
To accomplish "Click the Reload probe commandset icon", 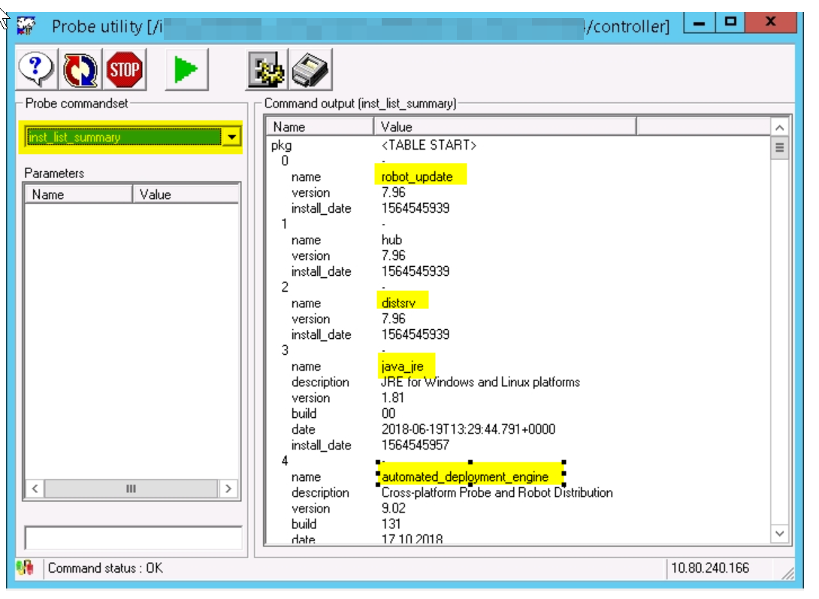I will pyautogui.click(x=80, y=71).
